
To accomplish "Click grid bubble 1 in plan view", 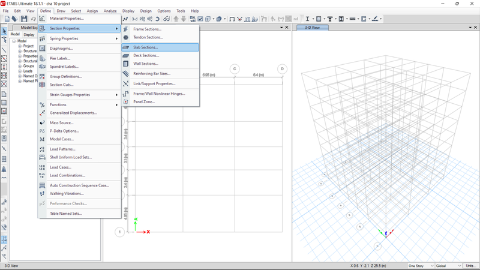I will click(119, 232).
